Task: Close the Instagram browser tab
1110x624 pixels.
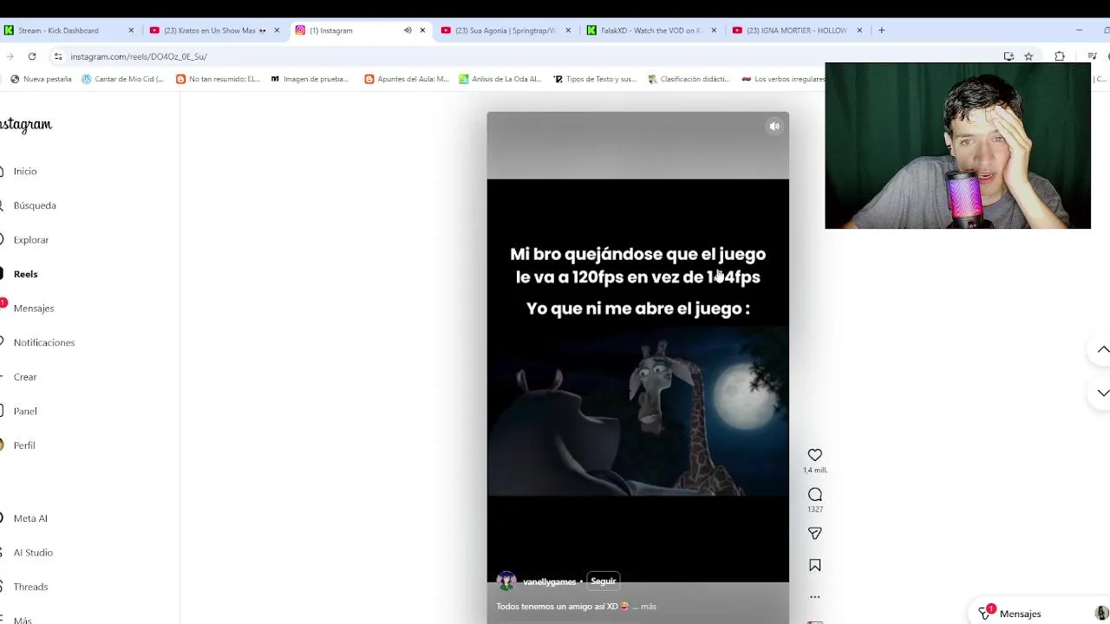Action: [422, 30]
